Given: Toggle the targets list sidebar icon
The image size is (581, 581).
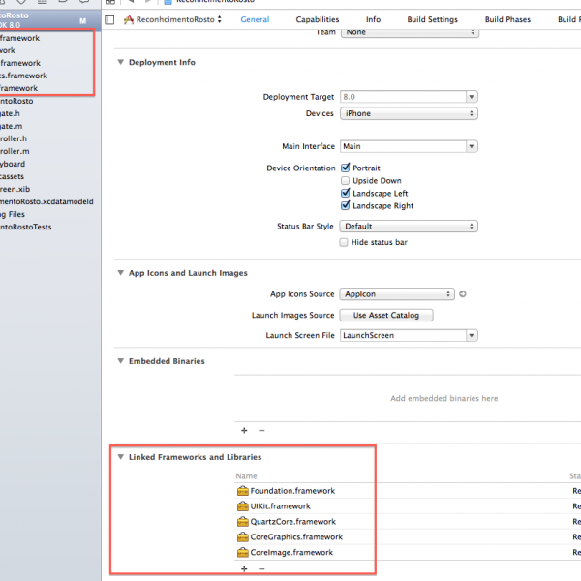Looking at the screenshot, I should click(109, 19).
